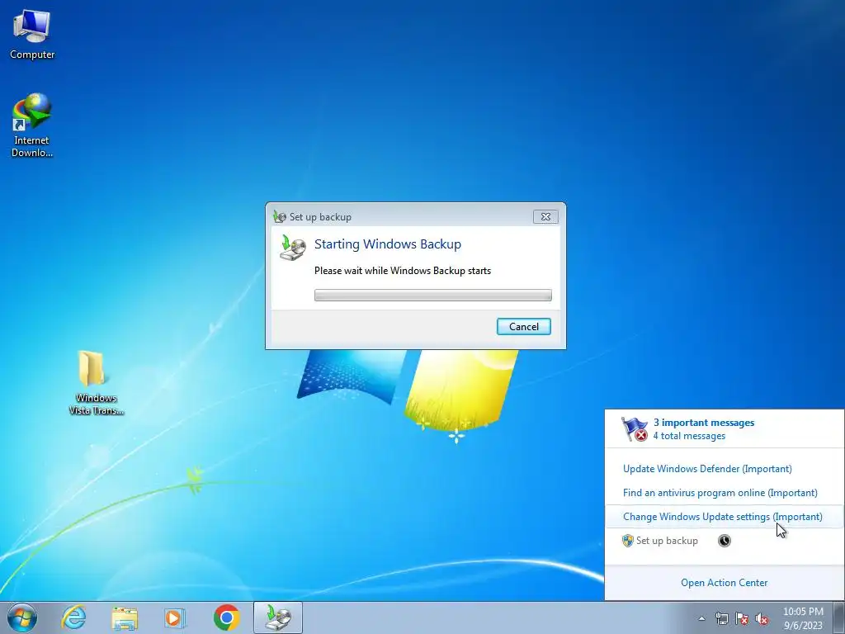Viewport: 845px width, 634px height.
Task: Open Find an antivirus program online
Action: click(720, 493)
